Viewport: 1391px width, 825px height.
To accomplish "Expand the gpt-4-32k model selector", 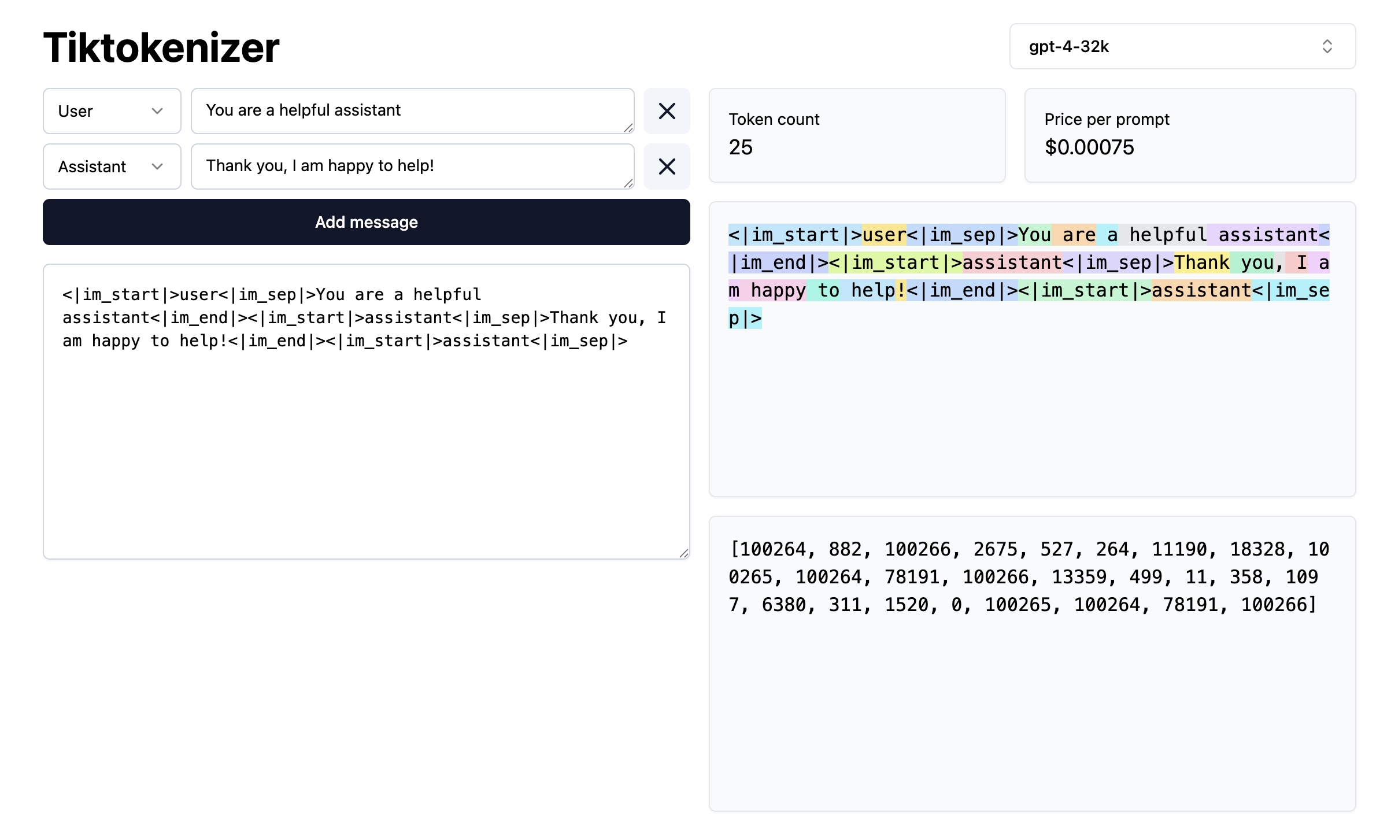I will [1182, 46].
